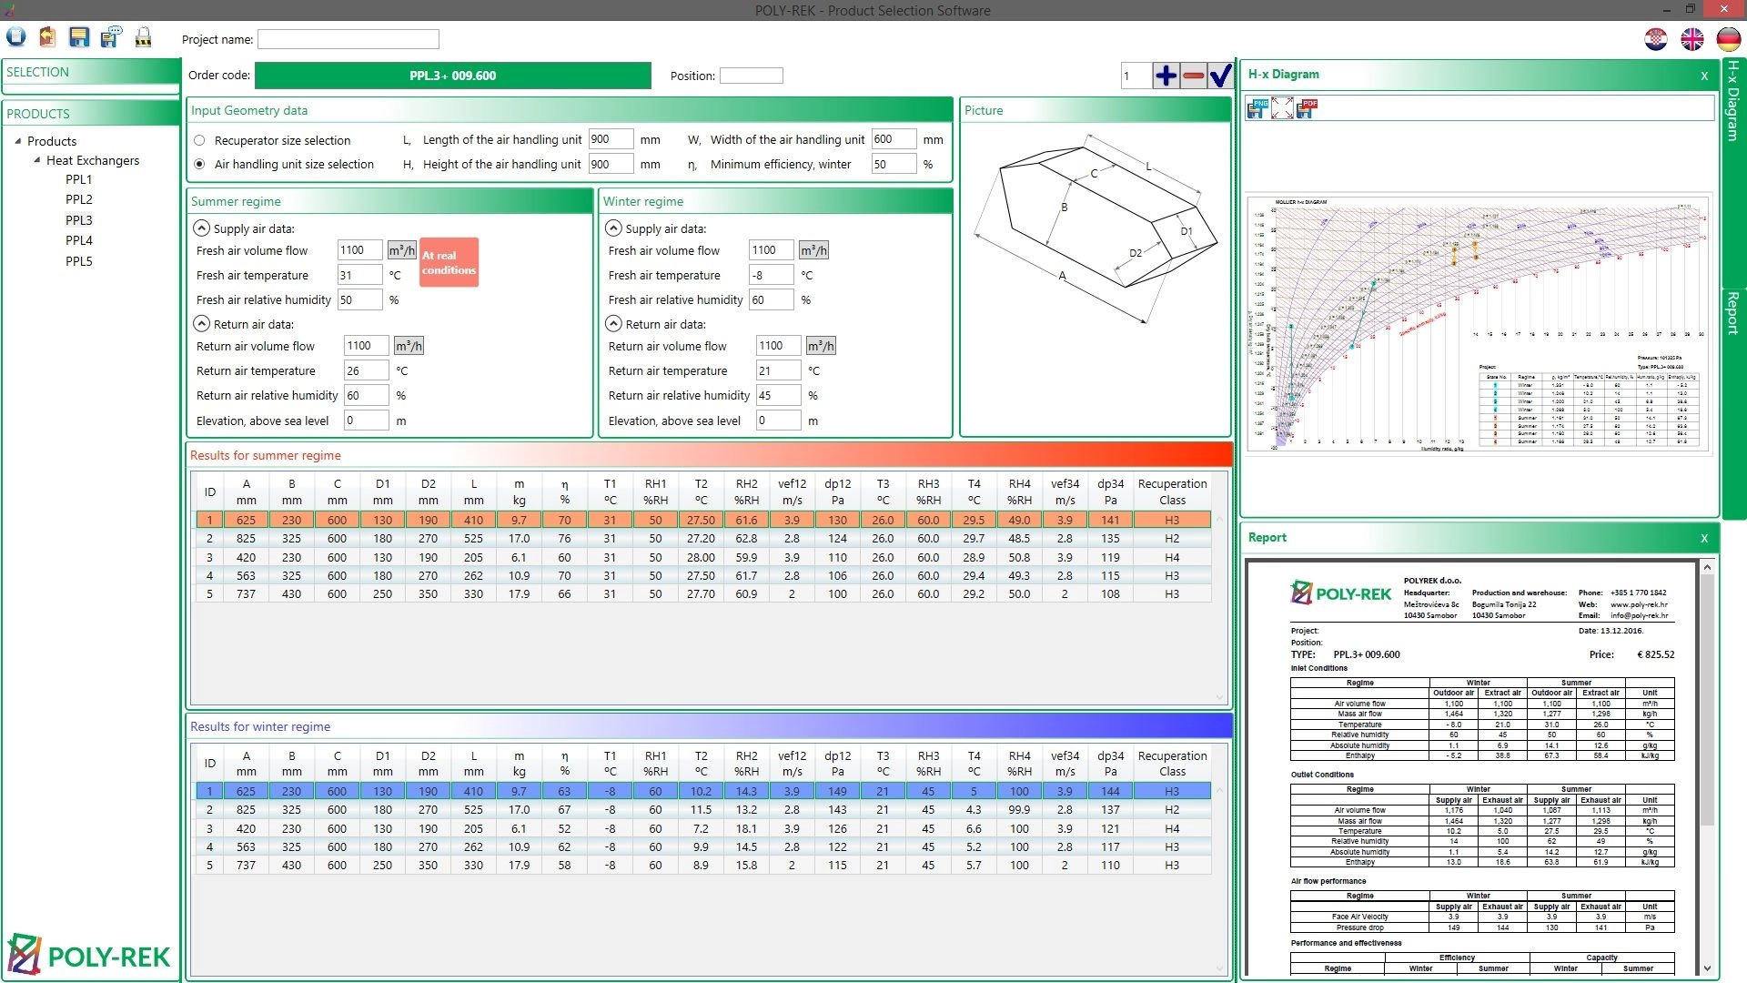
Task: Select PPL2 in the product tree
Action: (x=79, y=199)
